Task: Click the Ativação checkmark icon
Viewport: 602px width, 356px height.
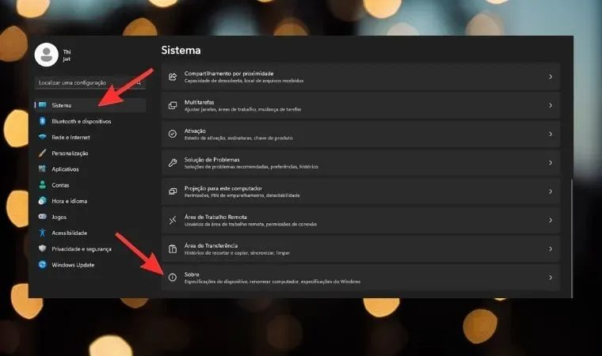Action: (173, 134)
